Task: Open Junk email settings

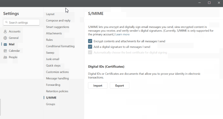Action: [53, 59]
